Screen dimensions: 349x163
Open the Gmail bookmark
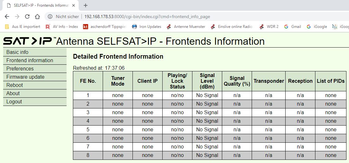tap(293, 27)
